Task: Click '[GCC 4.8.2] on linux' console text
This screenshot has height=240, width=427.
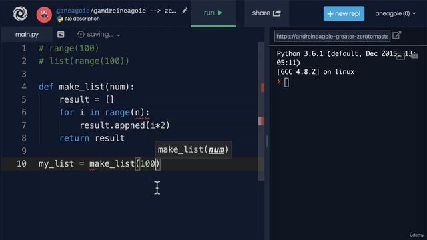Action: 316,72
